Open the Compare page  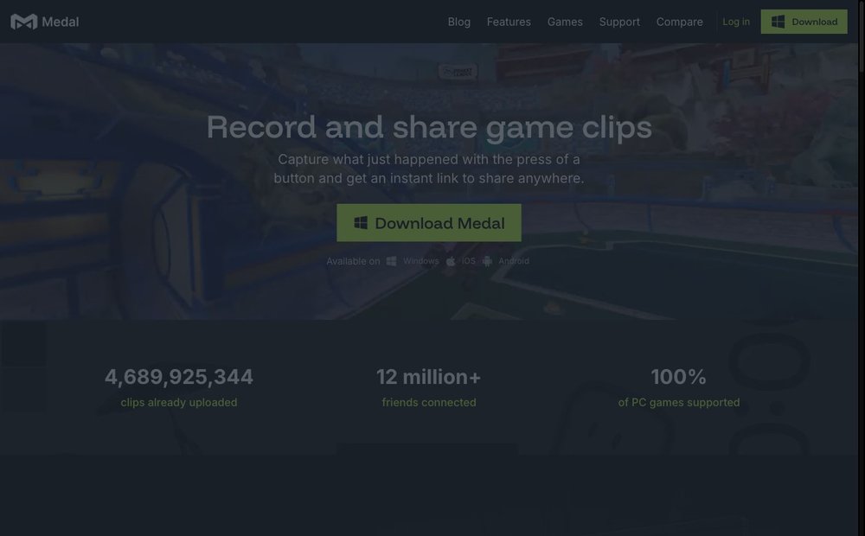680,22
